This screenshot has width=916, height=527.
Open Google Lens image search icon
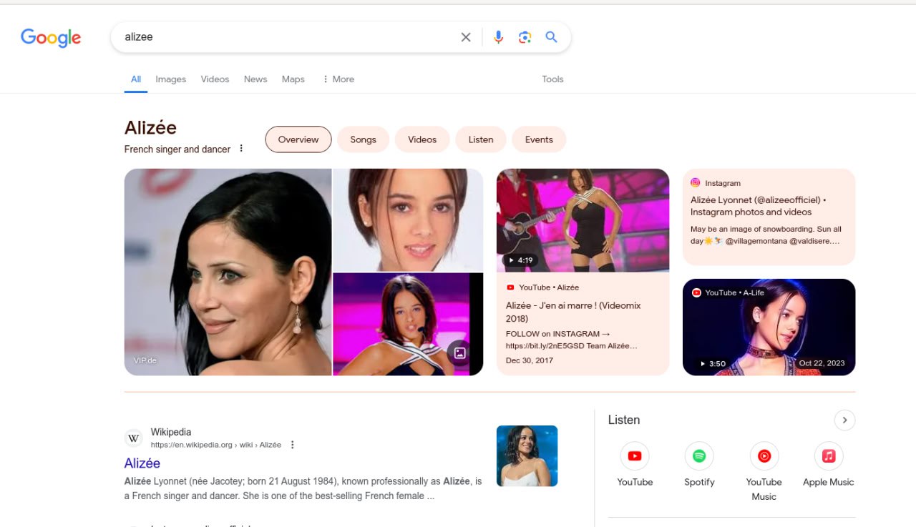[x=525, y=37]
